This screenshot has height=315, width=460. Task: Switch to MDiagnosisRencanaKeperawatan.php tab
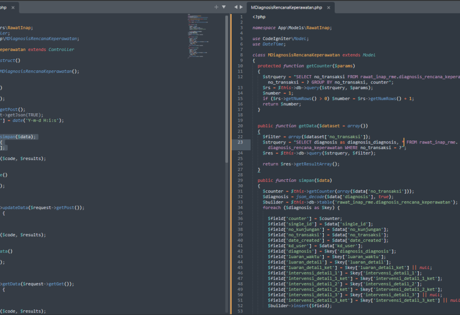tap(286, 8)
